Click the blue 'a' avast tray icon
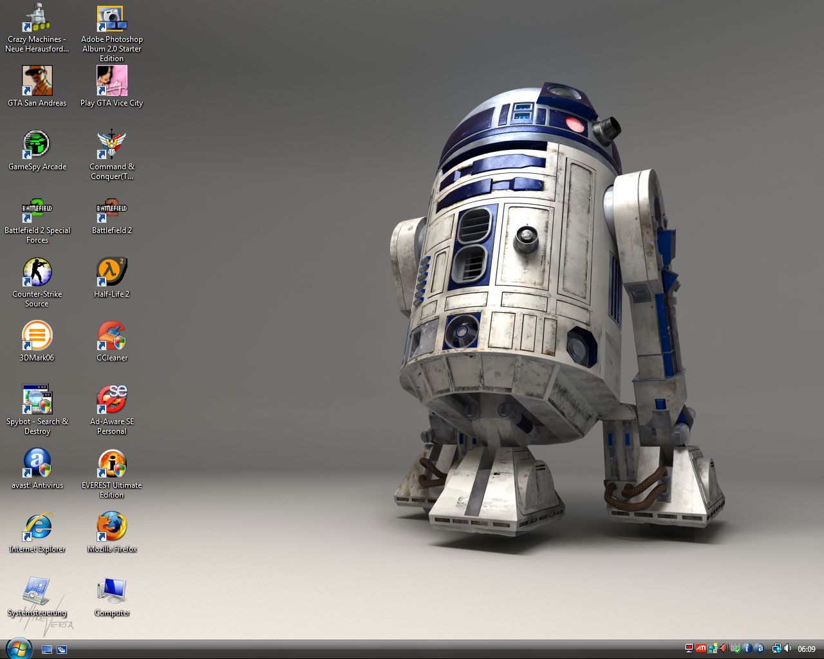 [760, 649]
